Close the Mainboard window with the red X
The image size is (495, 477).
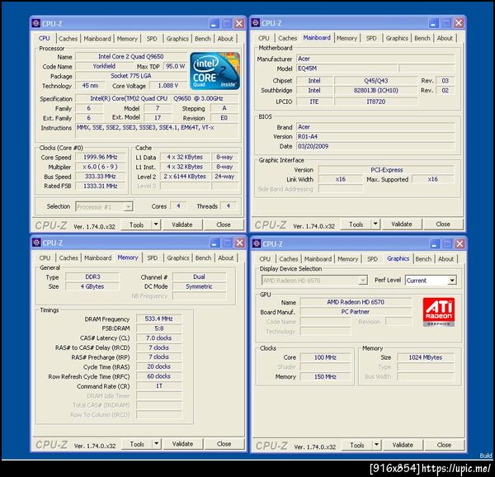click(459, 23)
